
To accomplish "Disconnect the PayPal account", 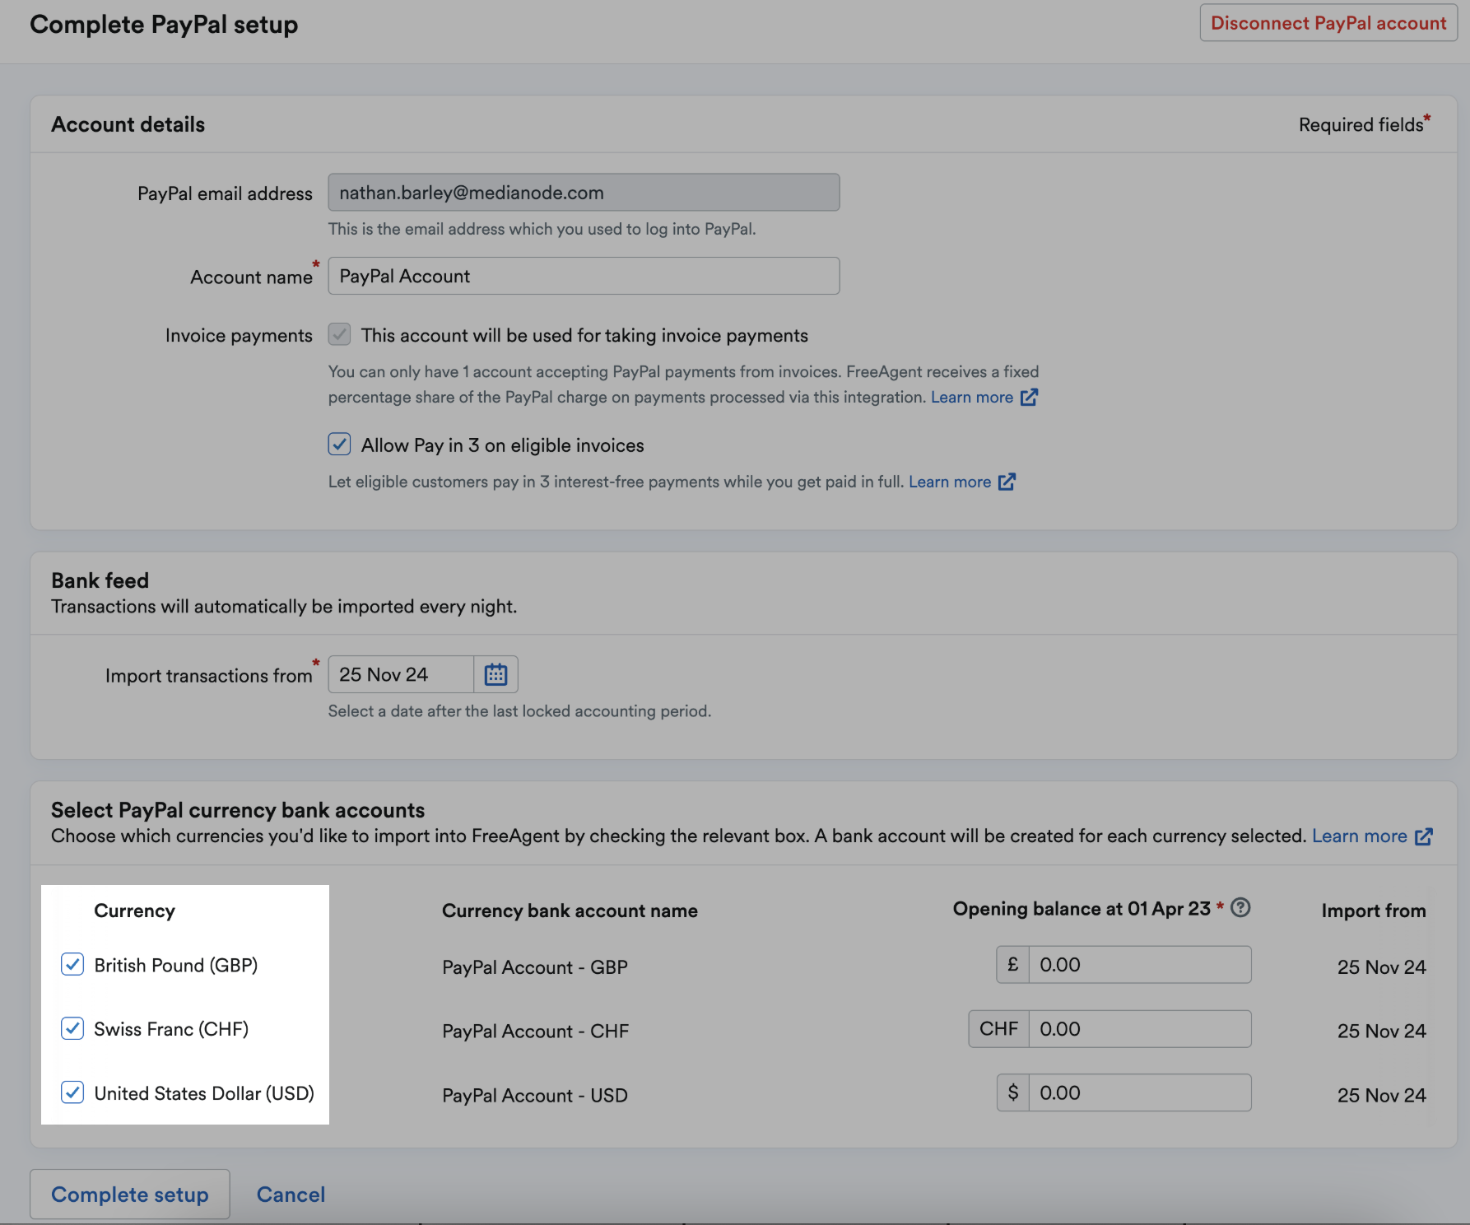I will pyautogui.click(x=1328, y=23).
